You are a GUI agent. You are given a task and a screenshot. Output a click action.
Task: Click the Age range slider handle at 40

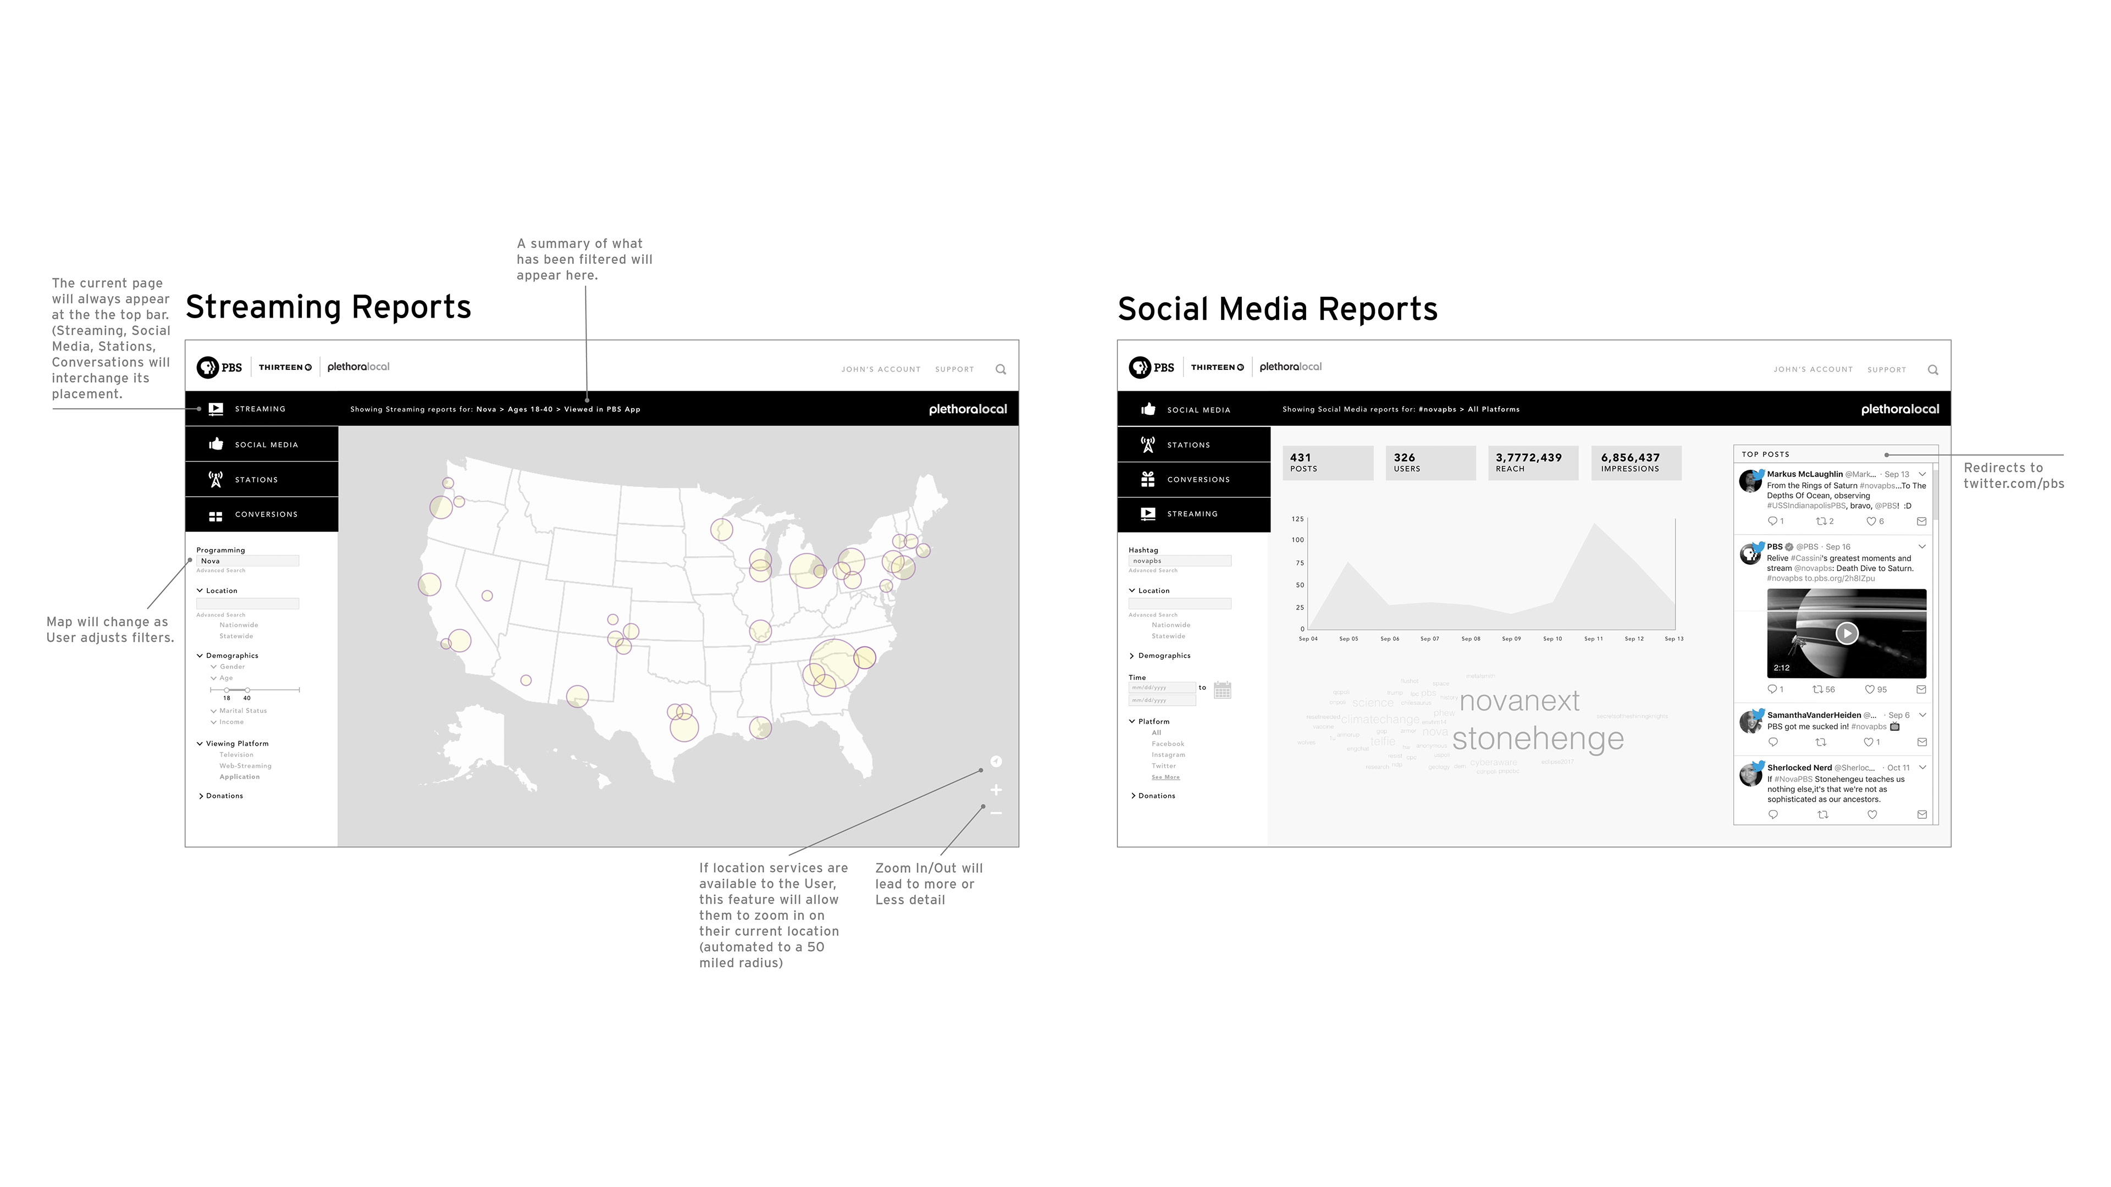(247, 691)
